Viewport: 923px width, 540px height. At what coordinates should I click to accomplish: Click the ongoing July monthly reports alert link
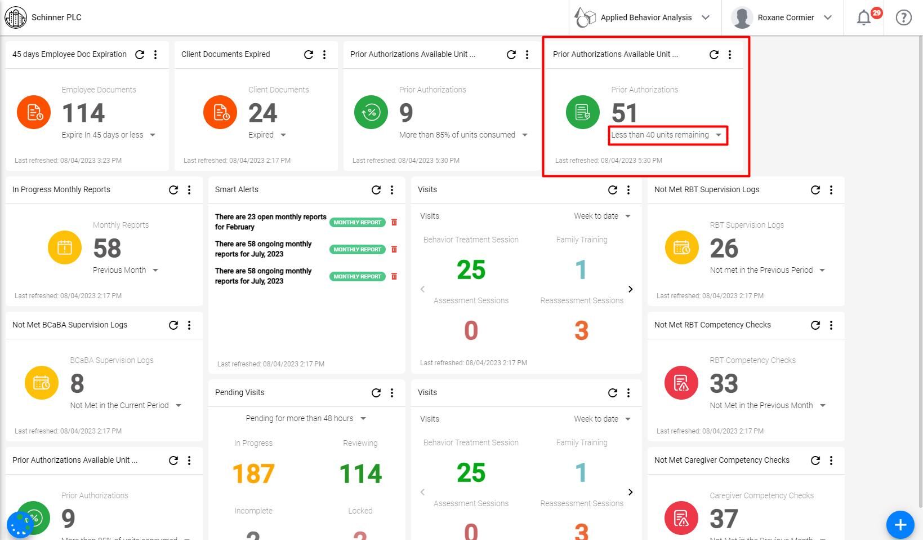pyautogui.click(x=263, y=249)
